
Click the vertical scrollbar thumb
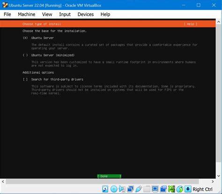pyautogui.click(x=219, y=93)
